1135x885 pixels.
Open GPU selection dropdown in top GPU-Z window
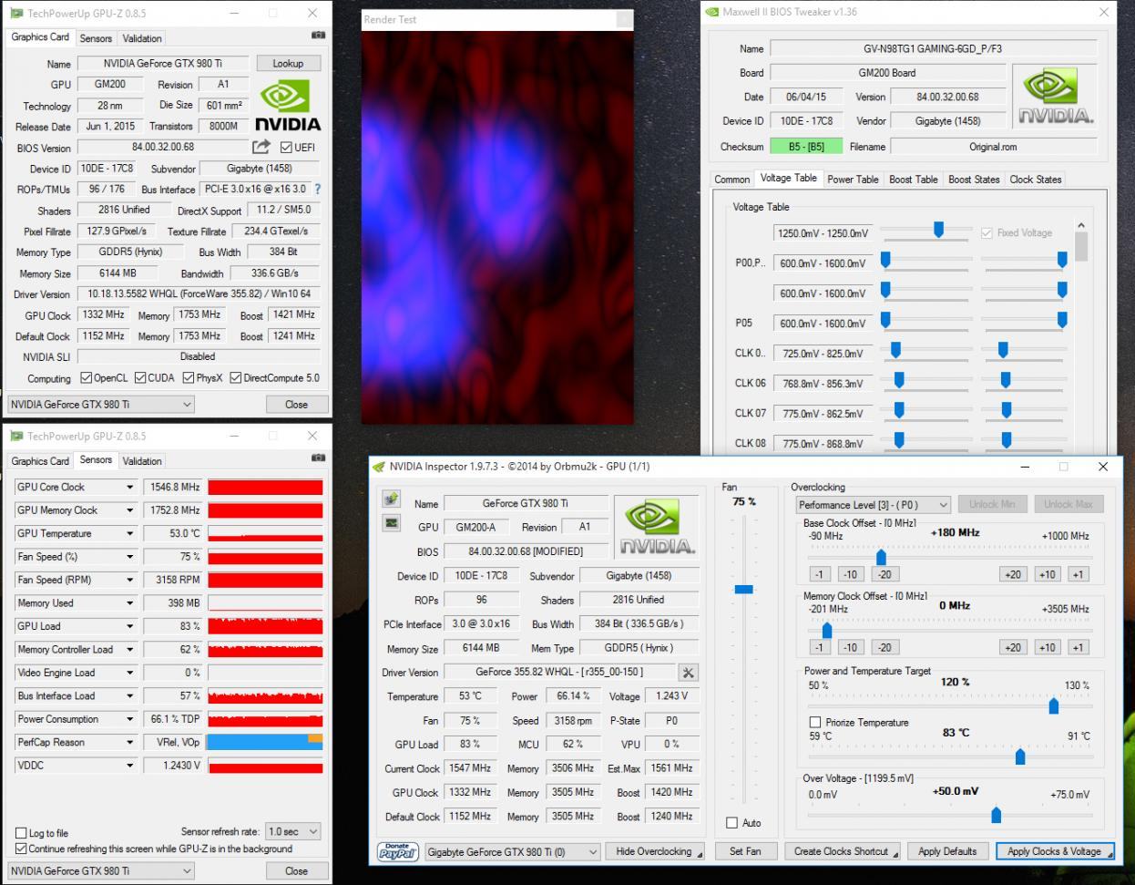100,405
